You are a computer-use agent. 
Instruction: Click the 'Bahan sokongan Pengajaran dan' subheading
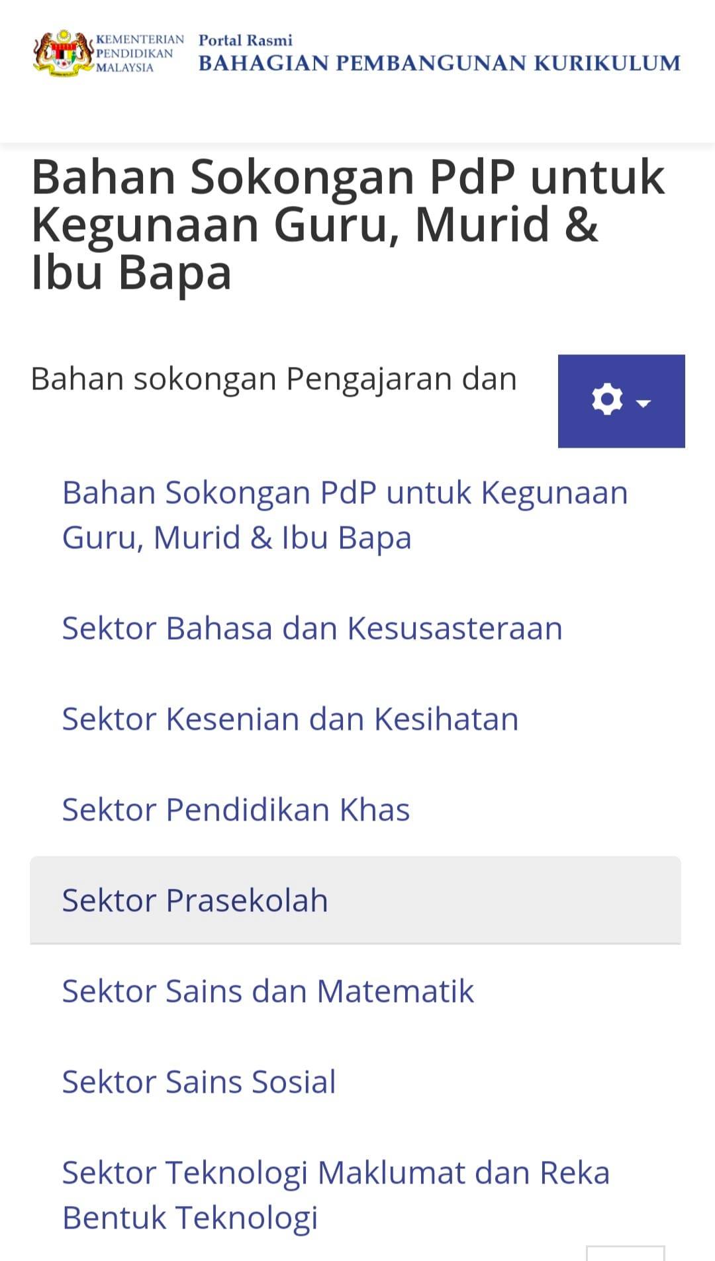coord(273,379)
